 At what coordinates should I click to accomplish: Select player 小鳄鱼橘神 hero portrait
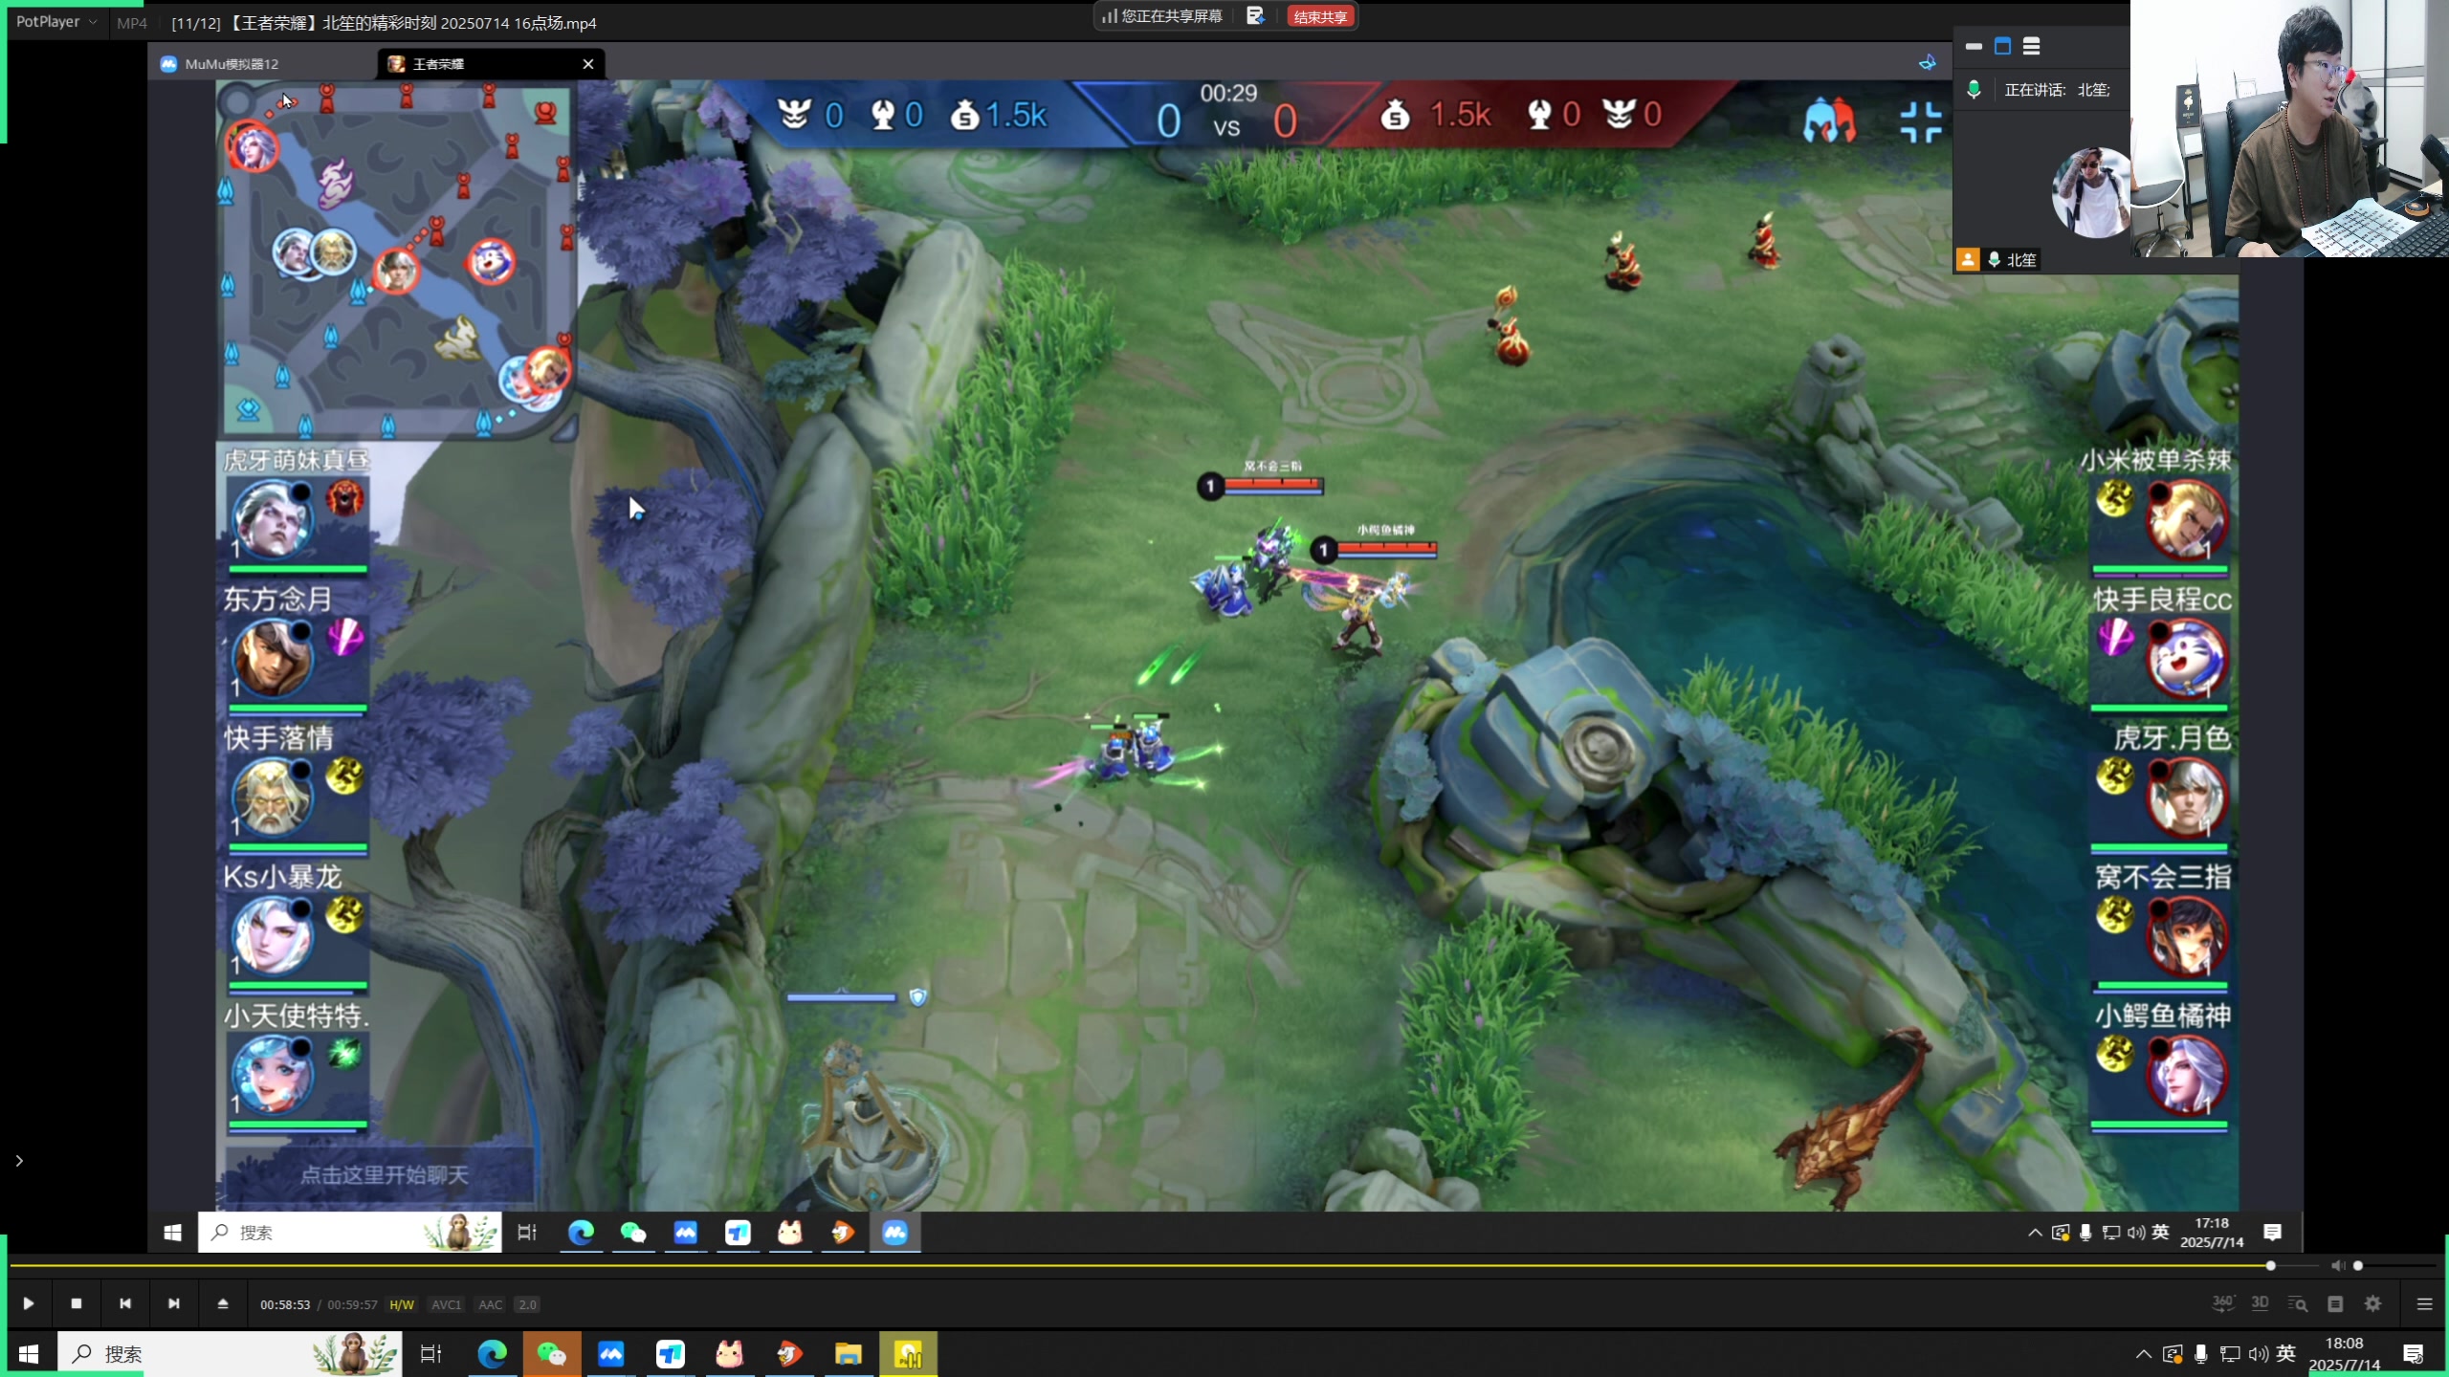(x=2187, y=1074)
